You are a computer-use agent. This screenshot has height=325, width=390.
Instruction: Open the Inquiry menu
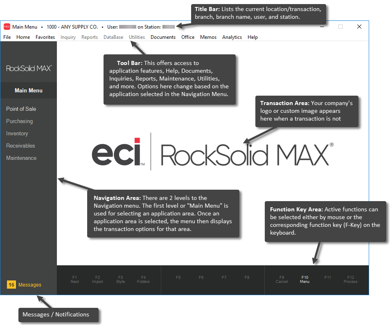[68, 37]
